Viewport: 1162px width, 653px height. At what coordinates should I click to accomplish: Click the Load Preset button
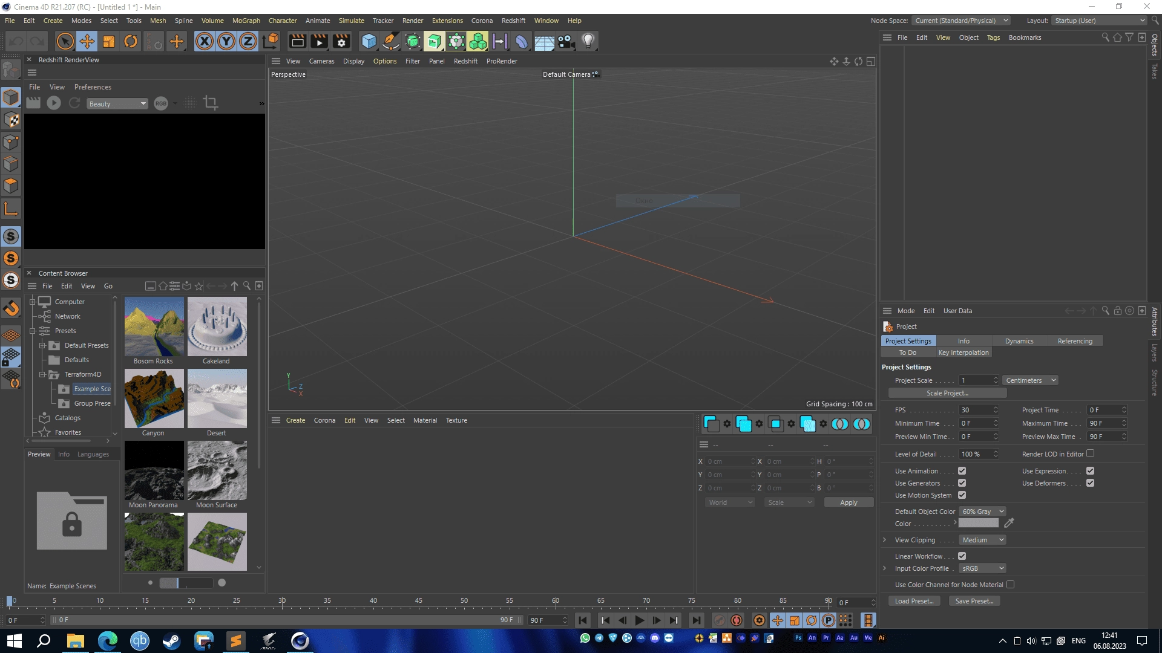(914, 601)
